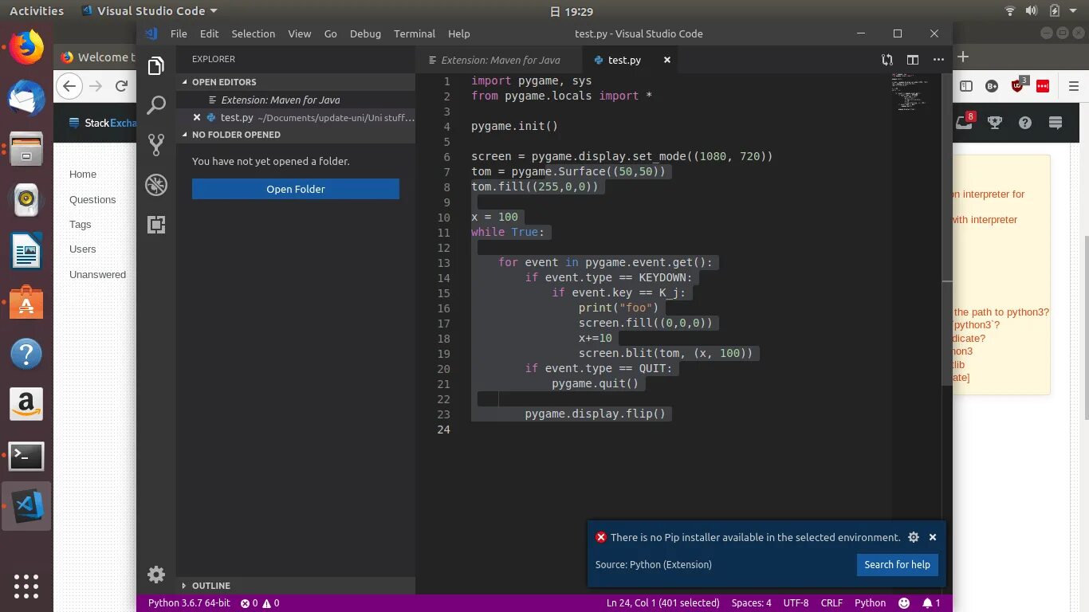Click the Open Folder button
The height and width of the screenshot is (612, 1089).
[296, 189]
